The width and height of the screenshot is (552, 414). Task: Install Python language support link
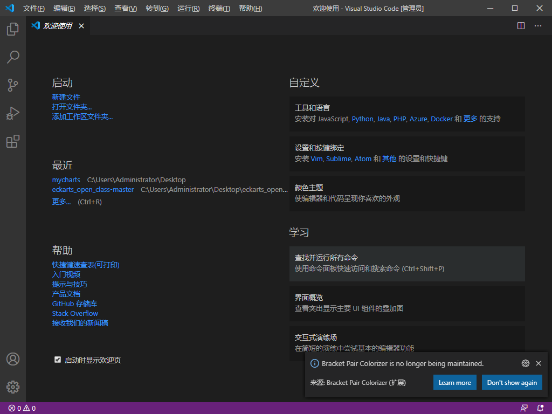363,119
